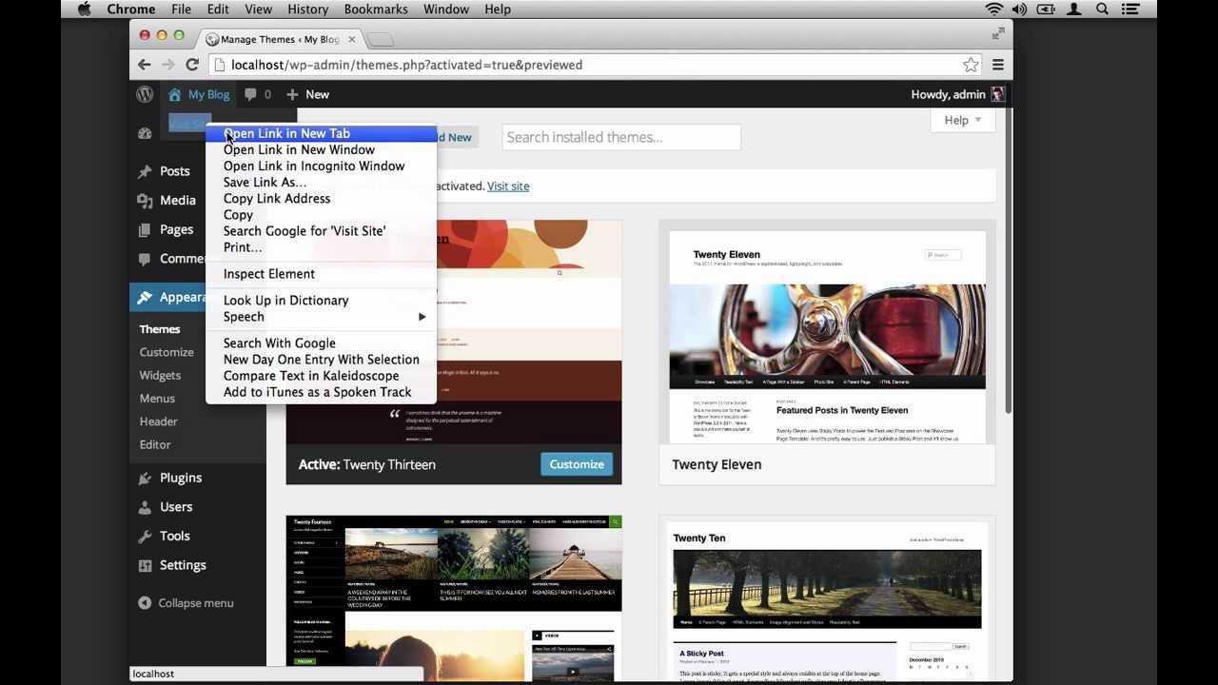Follow the Visit site link

(508, 186)
